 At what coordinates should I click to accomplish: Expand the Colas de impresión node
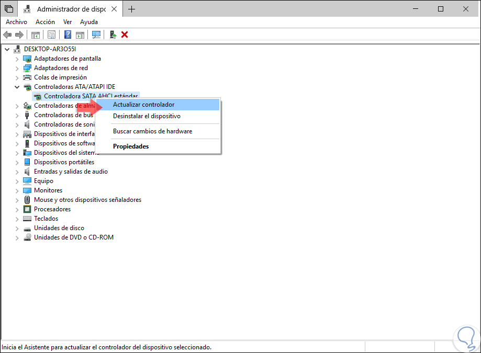pos(17,78)
